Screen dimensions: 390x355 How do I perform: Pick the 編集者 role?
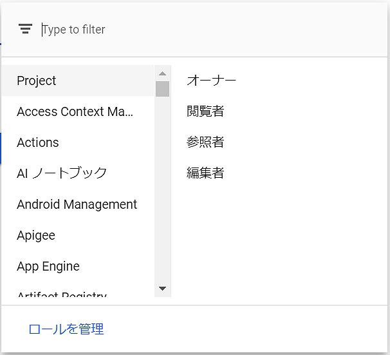205,173
